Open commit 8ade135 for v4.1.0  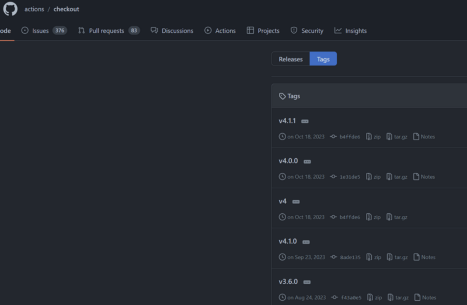(x=346, y=257)
